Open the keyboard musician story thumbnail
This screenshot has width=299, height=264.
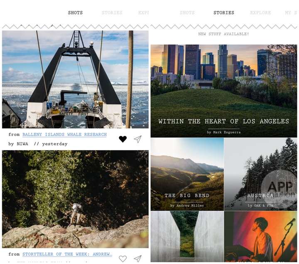261,237
